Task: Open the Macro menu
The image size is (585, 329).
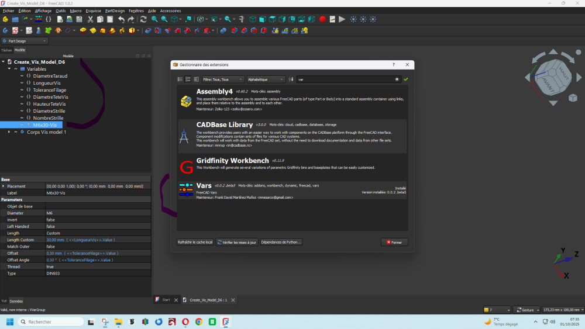Action: click(75, 11)
